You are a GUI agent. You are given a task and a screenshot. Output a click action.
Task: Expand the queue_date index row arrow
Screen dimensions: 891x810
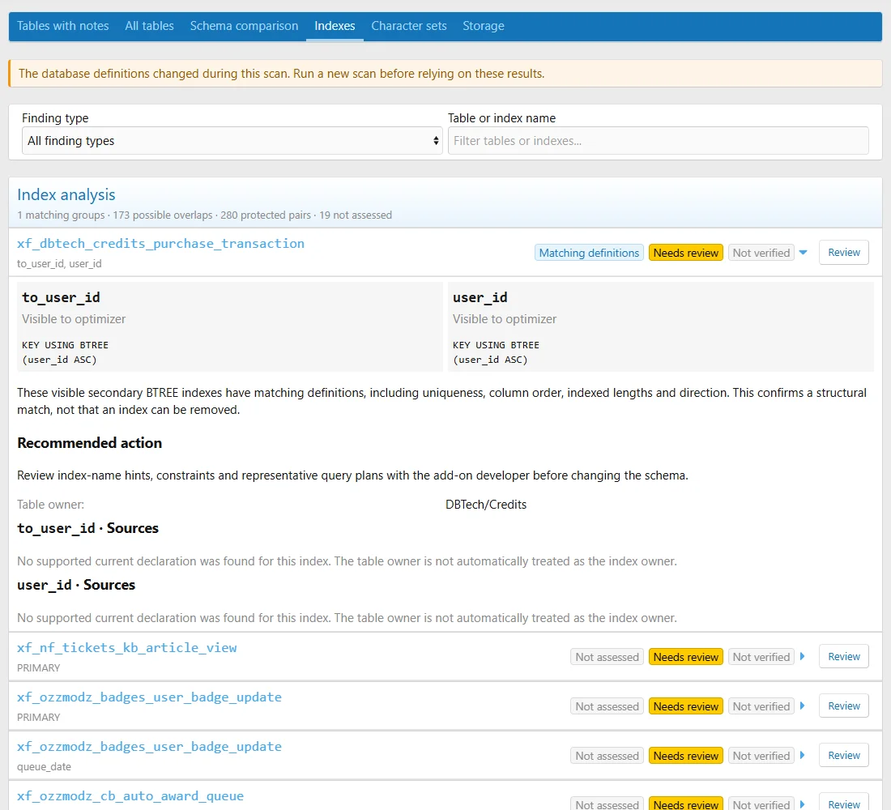click(x=803, y=756)
